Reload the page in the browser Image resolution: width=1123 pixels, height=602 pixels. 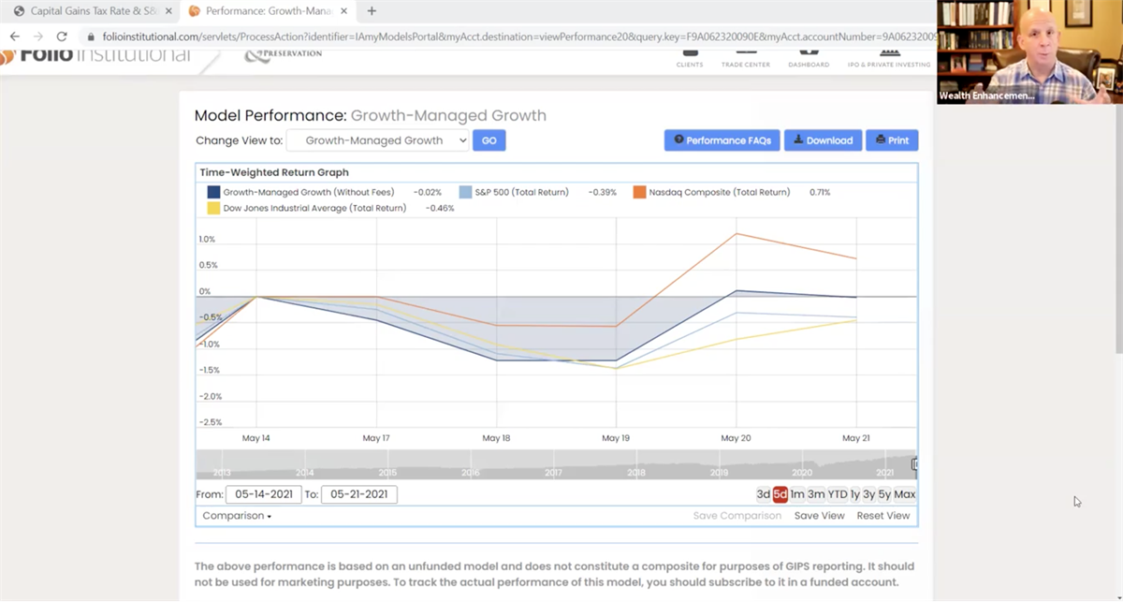pos(62,37)
